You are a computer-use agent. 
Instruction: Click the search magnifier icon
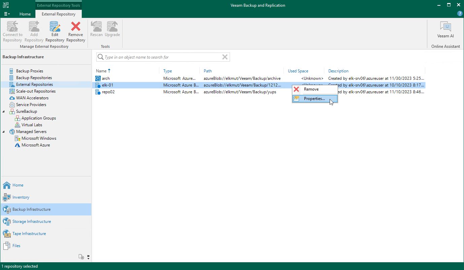[100, 57]
